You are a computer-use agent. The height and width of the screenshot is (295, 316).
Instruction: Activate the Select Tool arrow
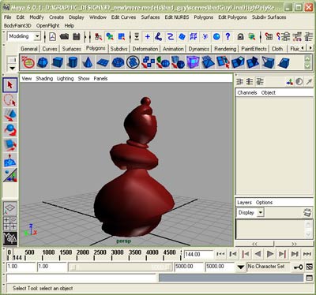pyautogui.click(x=10, y=85)
